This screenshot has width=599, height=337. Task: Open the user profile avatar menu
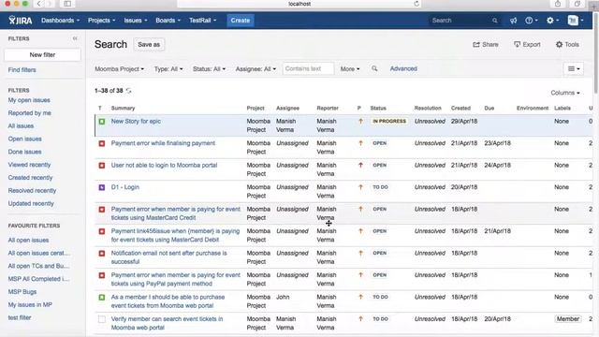pos(576,21)
